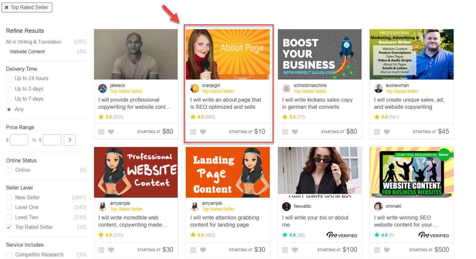Open levinewman's unique sales copywriting gig title
The height and width of the screenshot is (259, 476).
(409, 103)
